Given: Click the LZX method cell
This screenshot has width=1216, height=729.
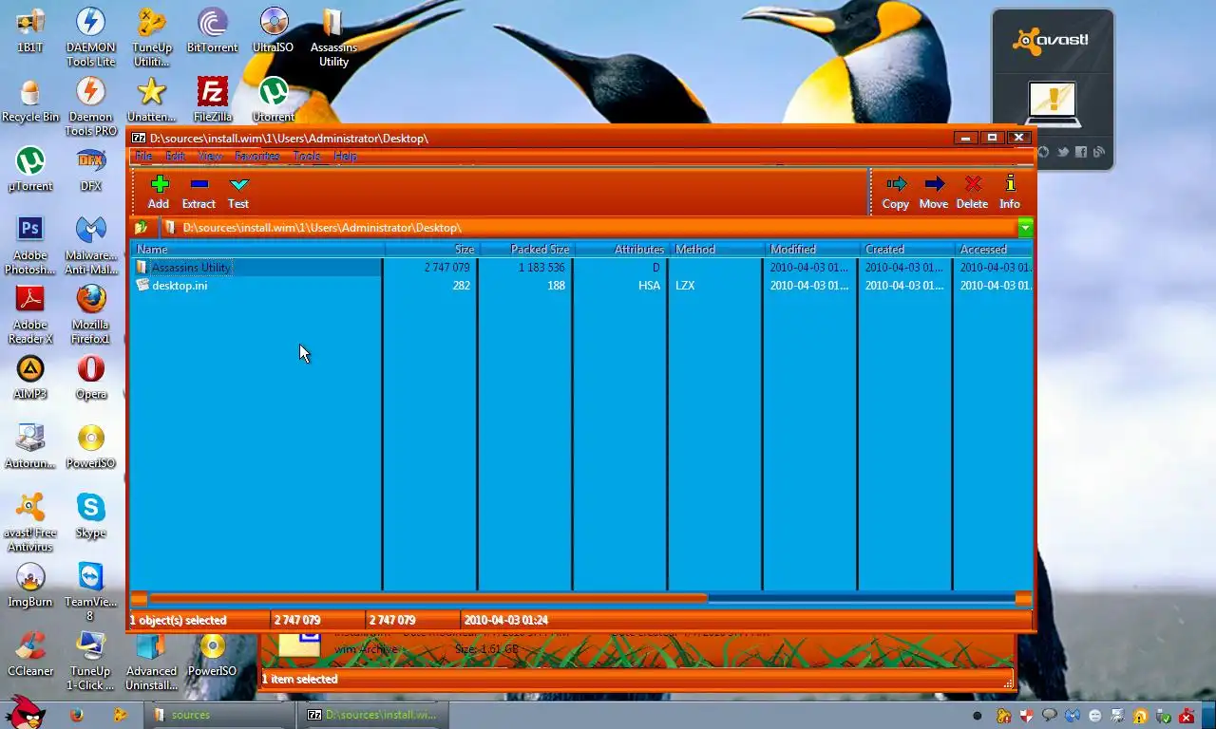Looking at the screenshot, I should click(685, 285).
